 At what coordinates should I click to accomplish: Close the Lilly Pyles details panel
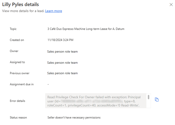[171, 5]
